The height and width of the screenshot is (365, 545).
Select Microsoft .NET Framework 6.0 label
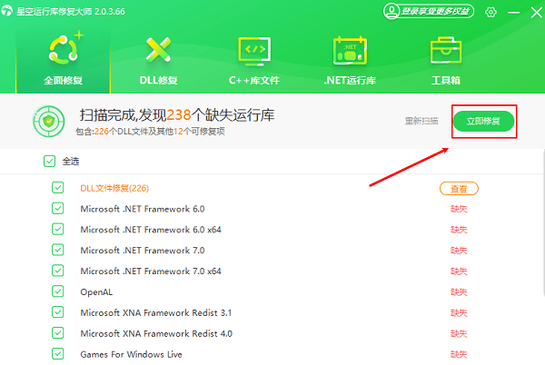coord(143,209)
